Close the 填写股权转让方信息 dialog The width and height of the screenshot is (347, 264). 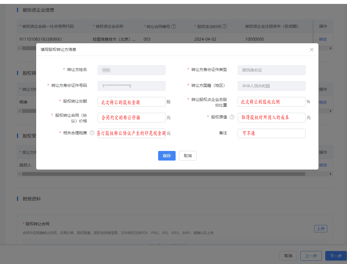(x=312, y=49)
